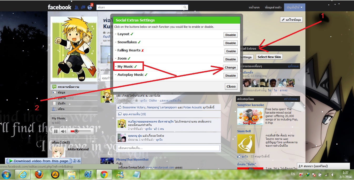Click profile picture of chibi character
Screen dimensions: 354x180
tap(74, 49)
